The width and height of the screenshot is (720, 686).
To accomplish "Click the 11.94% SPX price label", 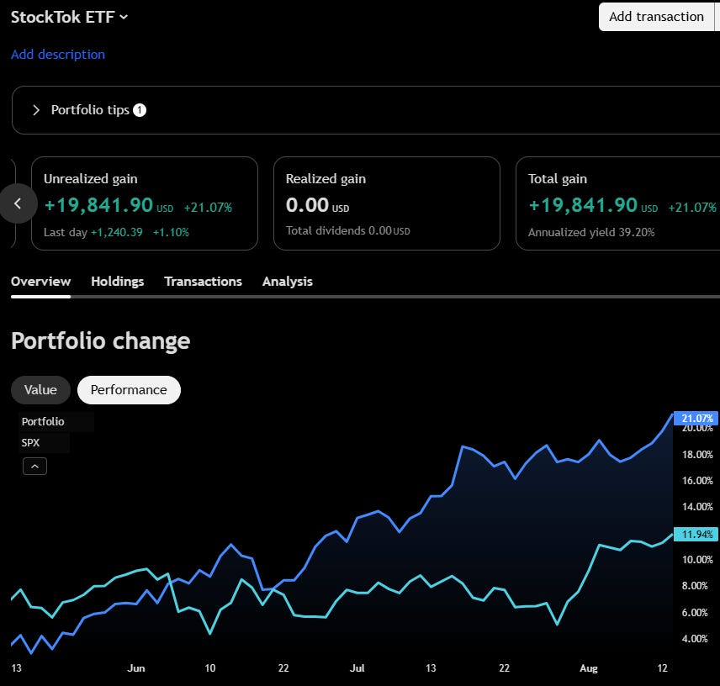I will 696,534.
